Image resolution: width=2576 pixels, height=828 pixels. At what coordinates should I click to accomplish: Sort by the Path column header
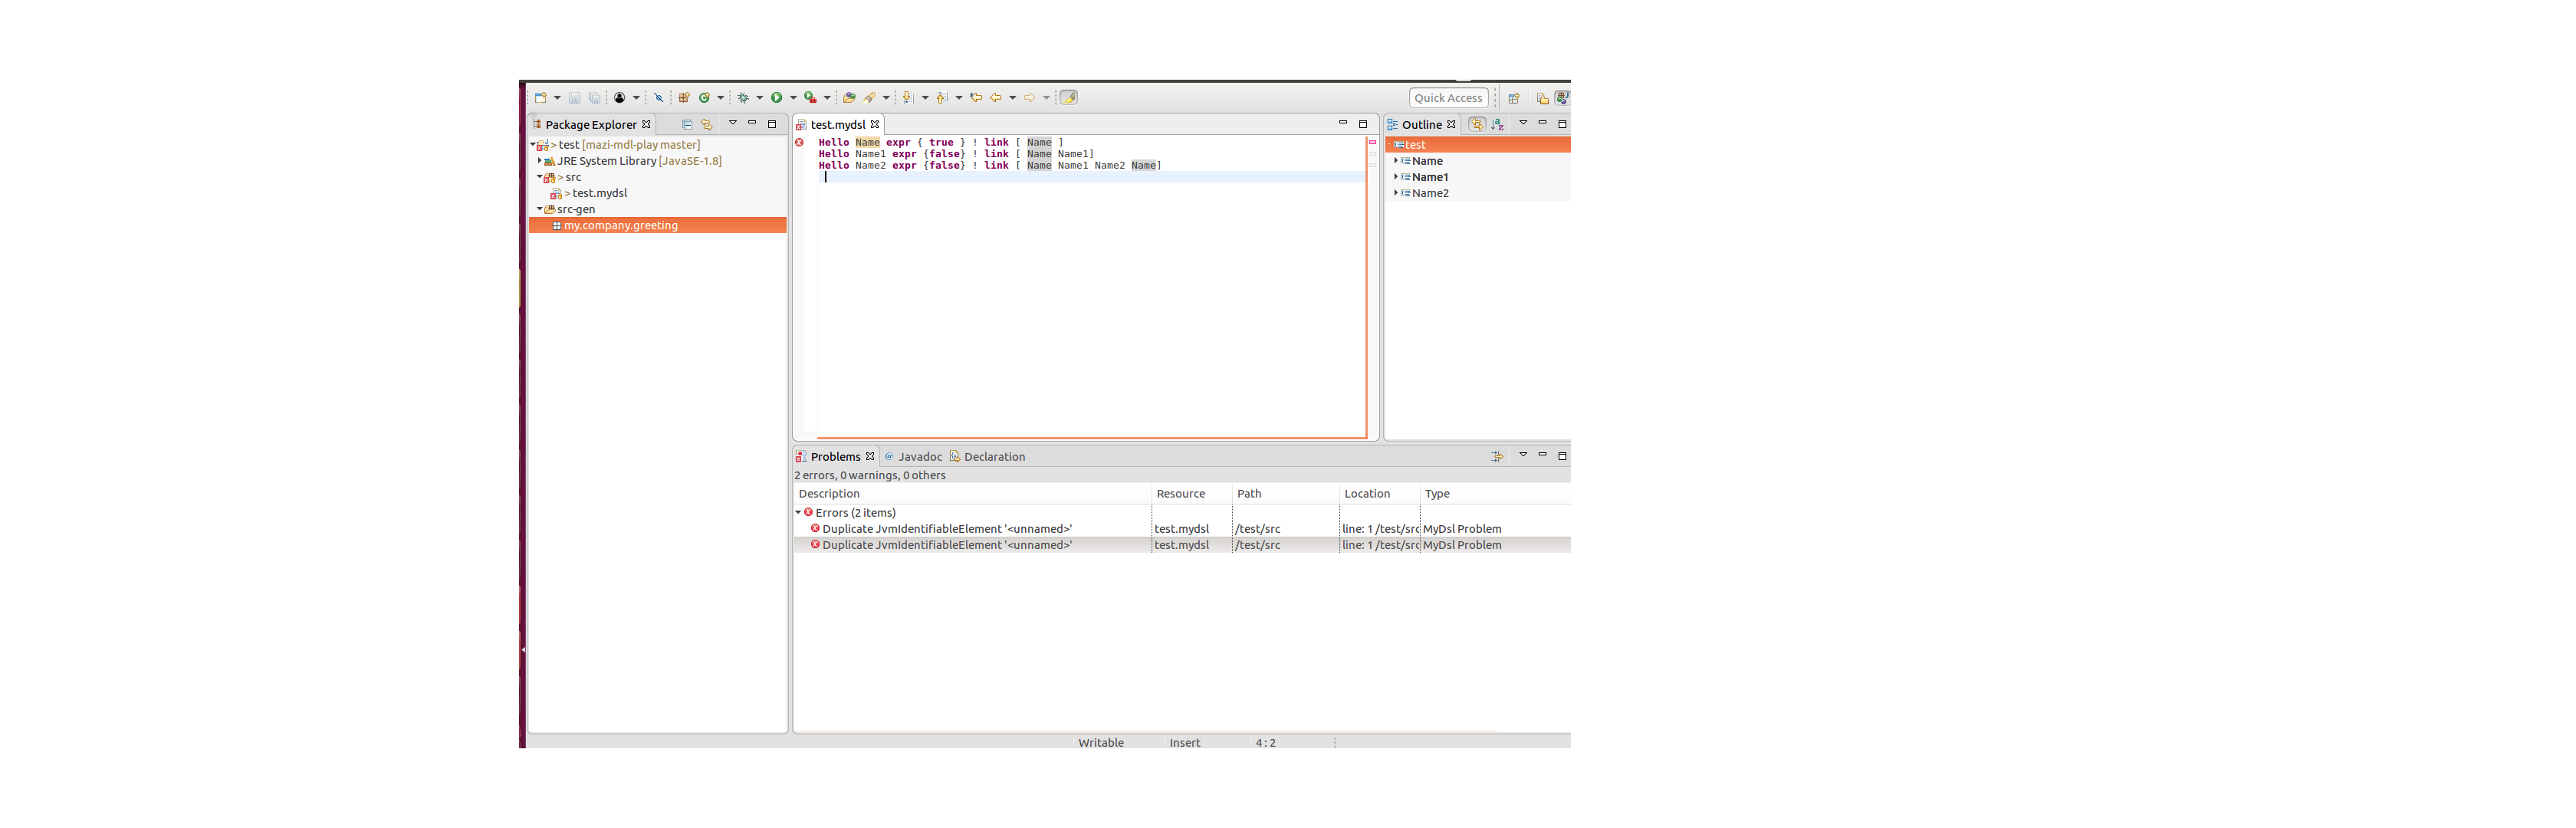1286,494
